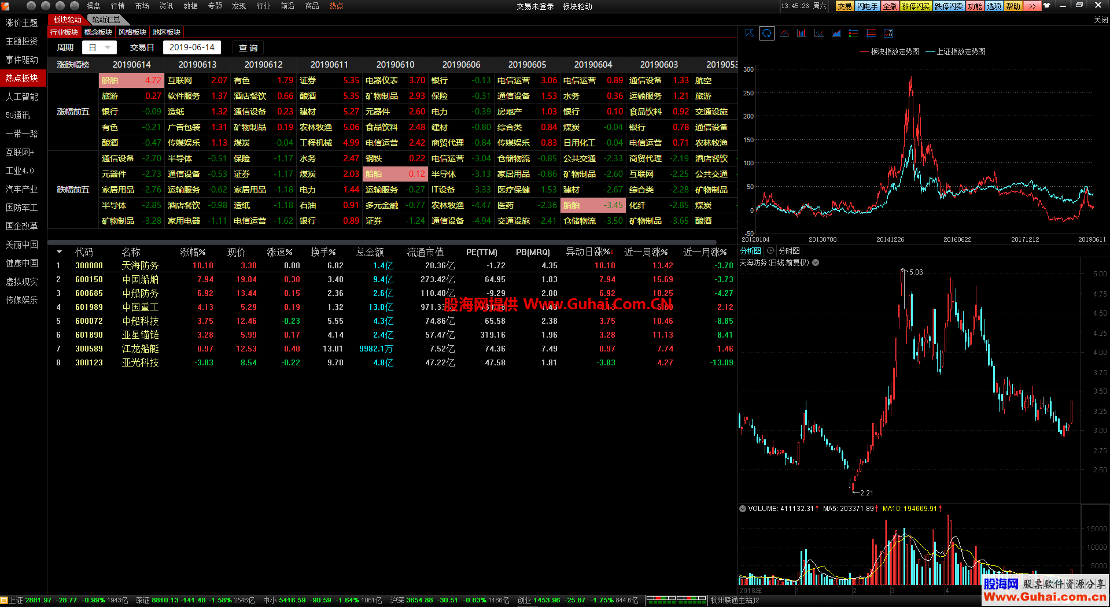Click the 交易 trade button
The image size is (1110, 607).
tap(845, 6)
